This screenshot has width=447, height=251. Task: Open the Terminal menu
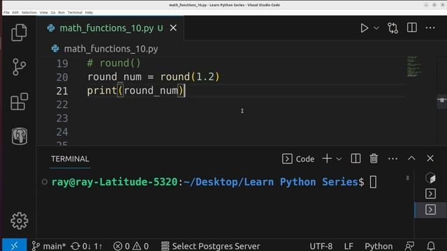(75, 13)
